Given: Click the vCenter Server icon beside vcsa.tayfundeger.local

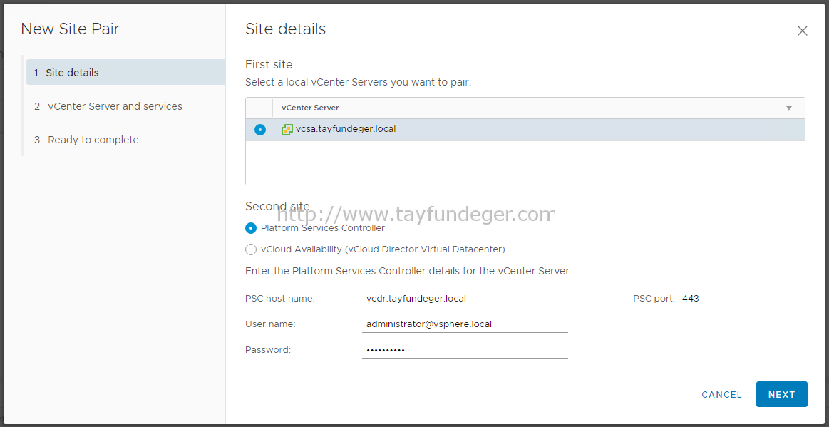Looking at the screenshot, I should (287, 130).
